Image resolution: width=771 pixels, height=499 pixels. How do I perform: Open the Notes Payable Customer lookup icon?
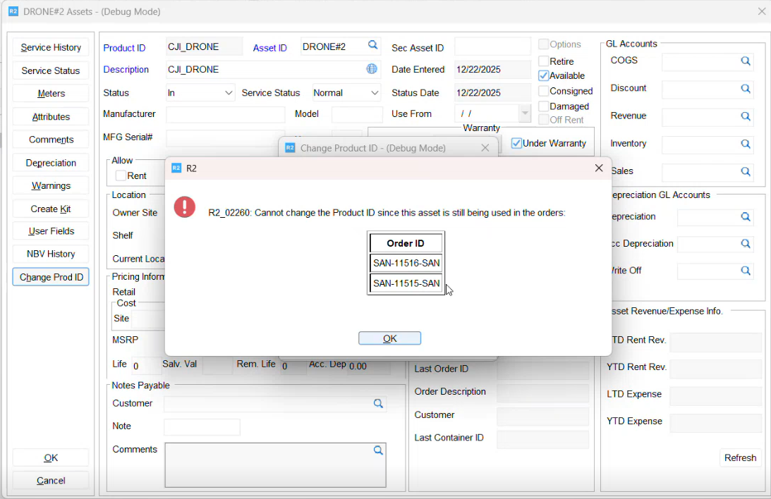click(378, 404)
